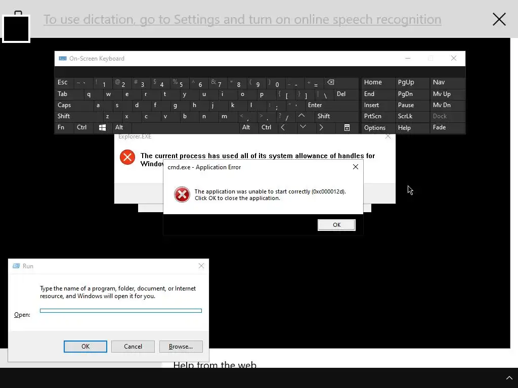Close the cmd.exe Application Error dialog

click(x=356, y=167)
